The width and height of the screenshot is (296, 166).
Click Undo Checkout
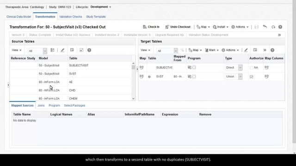(x=178, y=27)
